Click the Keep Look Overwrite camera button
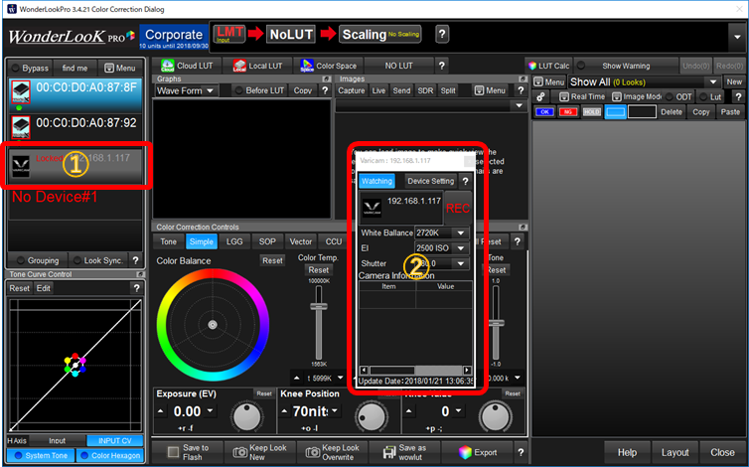Image resolution: width=749 pixels, height=467 pixels. (332, 452)
